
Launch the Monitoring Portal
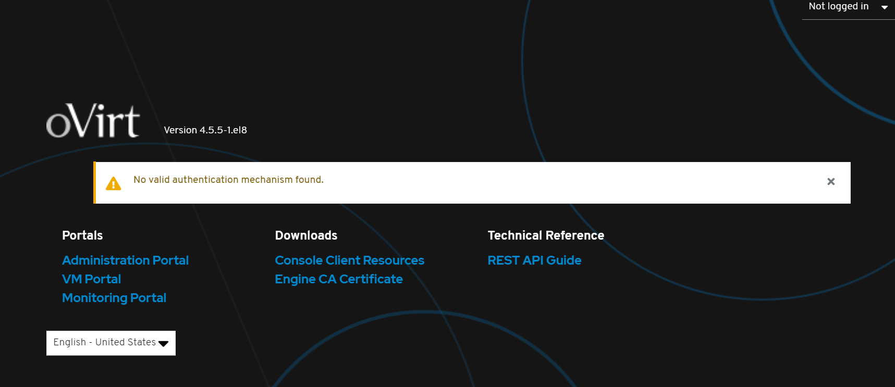tap(114, 298)
